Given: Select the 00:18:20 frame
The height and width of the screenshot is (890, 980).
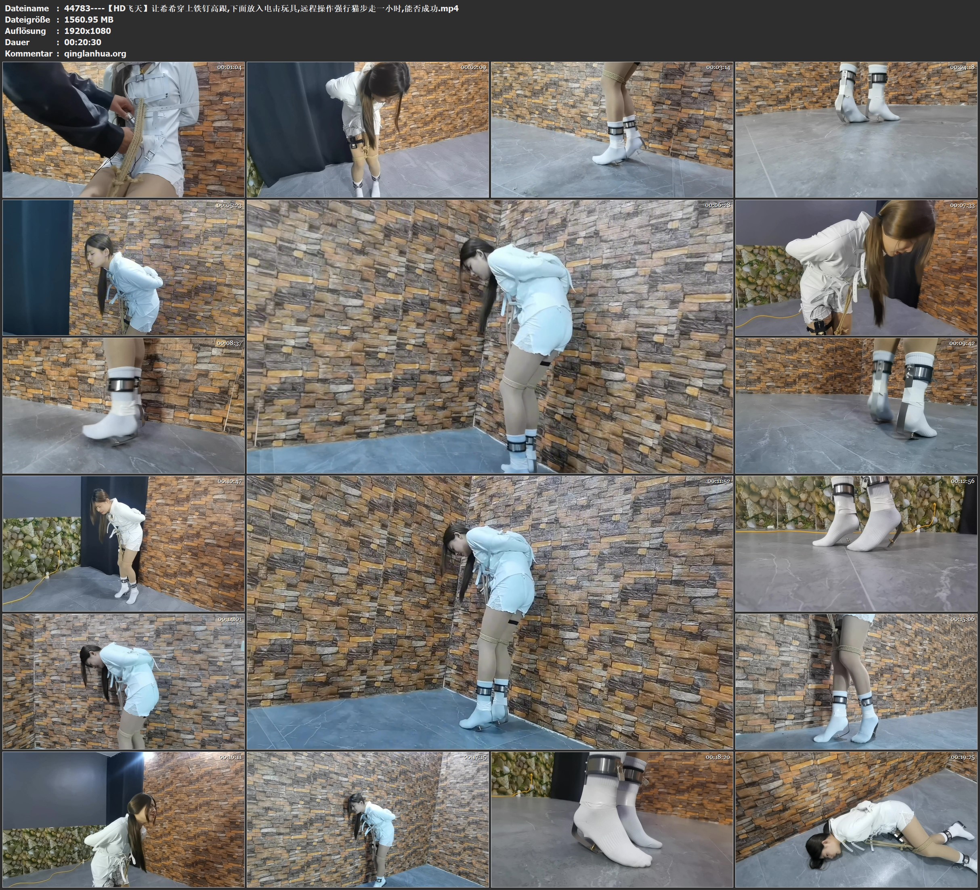Looking at the screenshot, I should 612,819.
